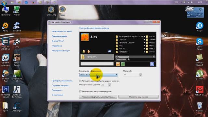Select the Camtasia Studio 7 desktop icon
This screenshot has width=208, height=117.
tap(200, 60)
